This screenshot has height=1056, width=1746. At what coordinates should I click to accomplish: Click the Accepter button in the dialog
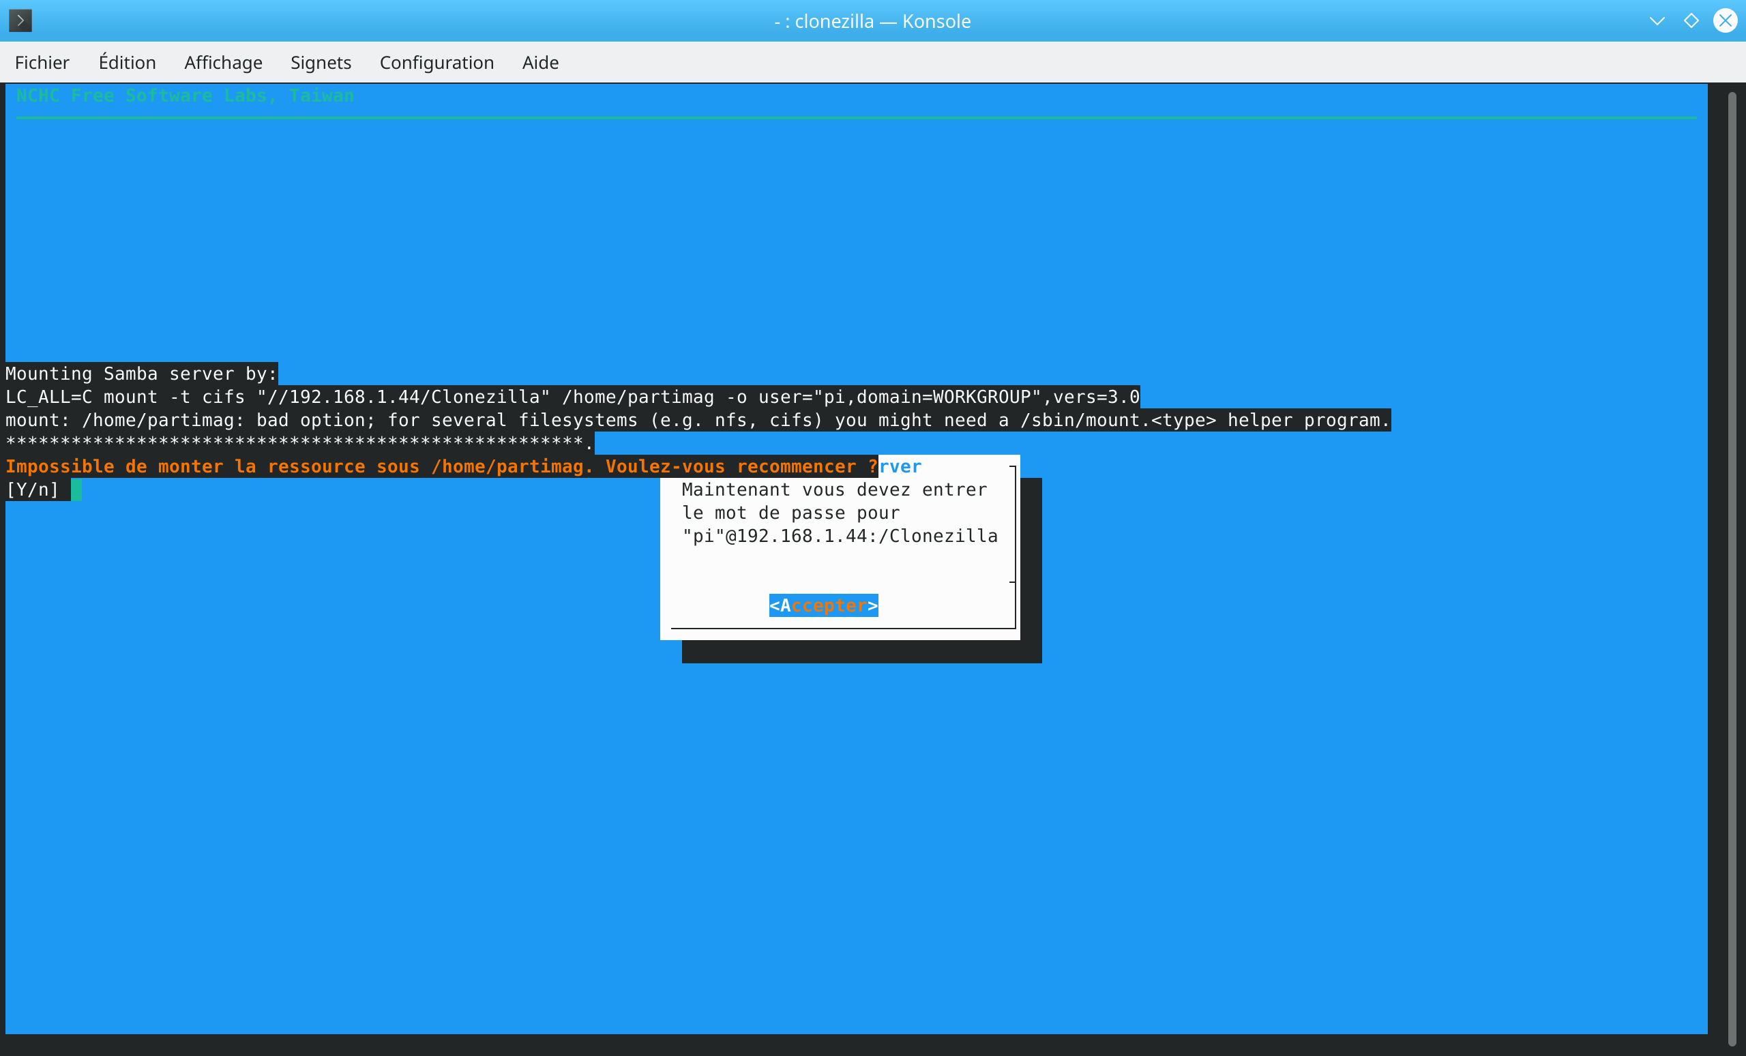pyautogui.click(x=823, y=605)
